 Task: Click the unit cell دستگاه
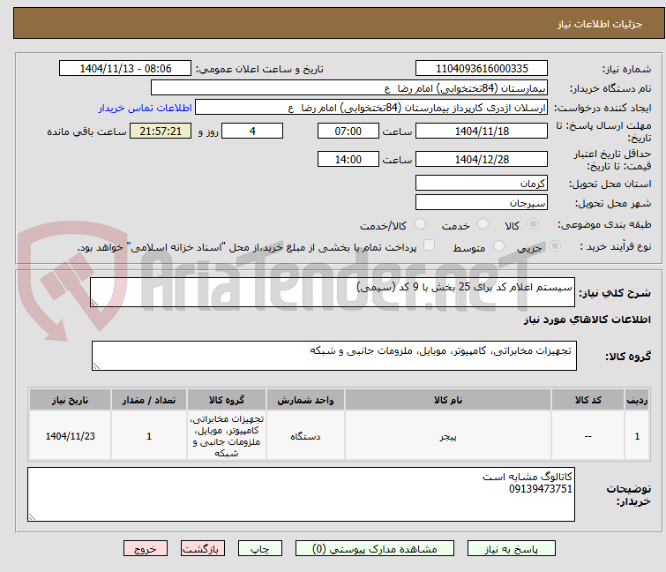[x=305, y=436]
